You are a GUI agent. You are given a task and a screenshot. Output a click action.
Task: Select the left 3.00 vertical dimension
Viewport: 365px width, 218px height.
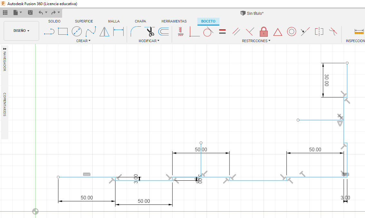coord(136,179)
